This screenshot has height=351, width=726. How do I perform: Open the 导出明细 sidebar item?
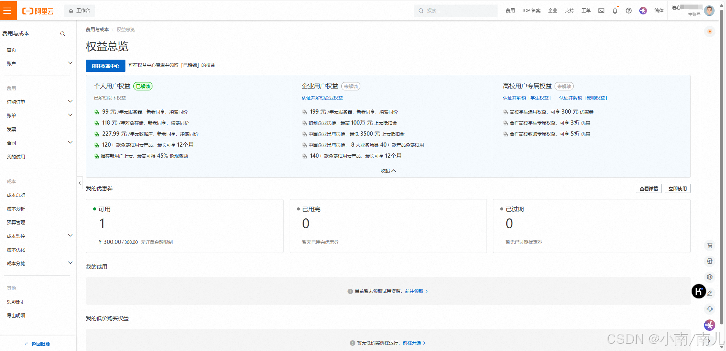(16, 316)
